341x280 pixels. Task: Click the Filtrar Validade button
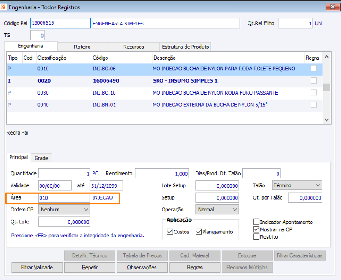tap(37, 267)
